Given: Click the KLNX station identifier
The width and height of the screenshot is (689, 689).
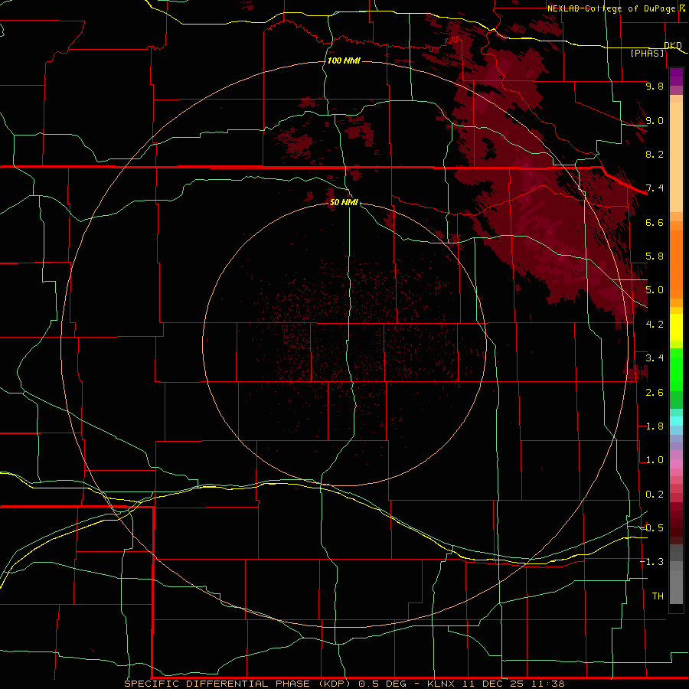Looking at the screenshot, I should pyautogui.click(x=441, y=684).
